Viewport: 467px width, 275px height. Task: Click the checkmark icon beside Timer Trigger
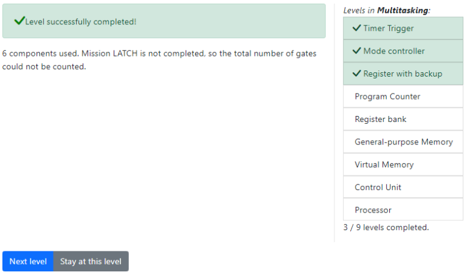coord(357,28)
